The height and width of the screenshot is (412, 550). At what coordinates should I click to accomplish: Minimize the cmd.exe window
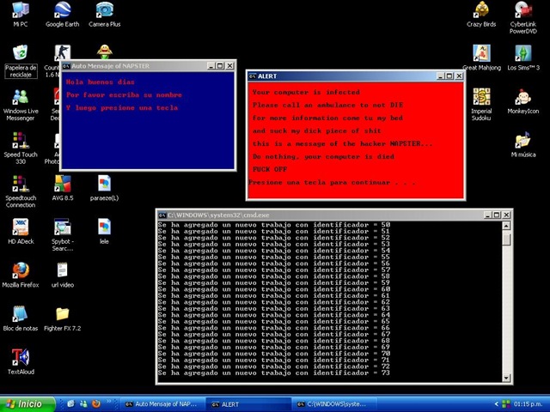[x=487, y=215]
